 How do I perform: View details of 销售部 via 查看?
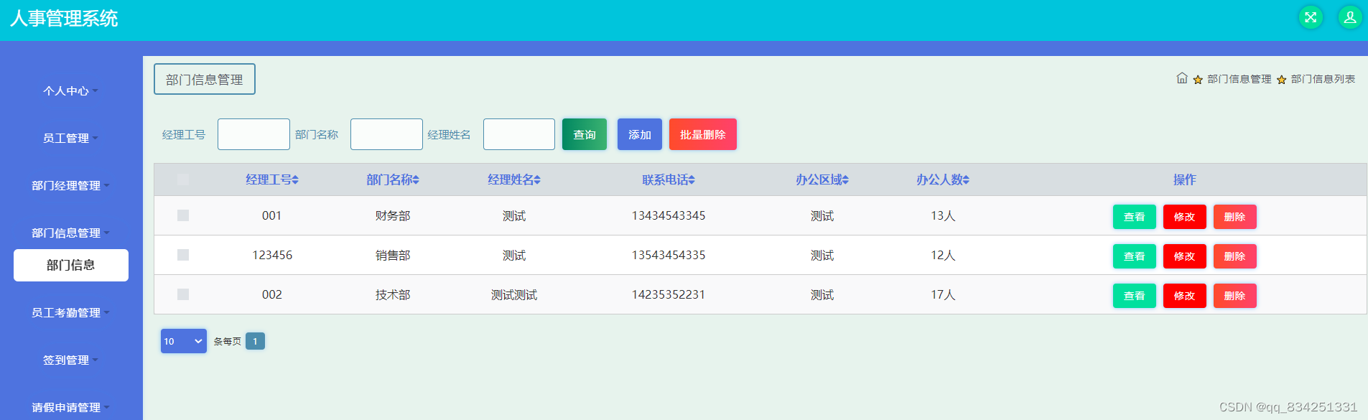tap(1135, 256)
